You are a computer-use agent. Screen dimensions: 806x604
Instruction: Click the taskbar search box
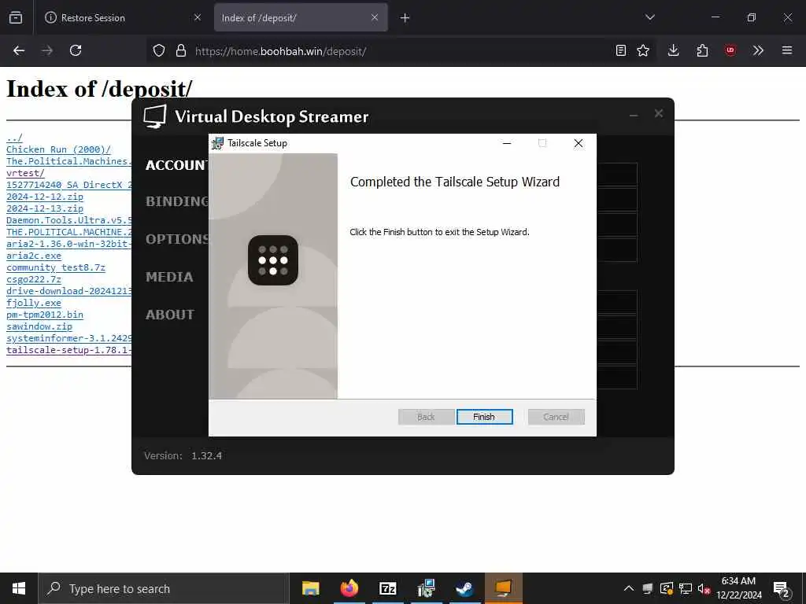[164, 588]
